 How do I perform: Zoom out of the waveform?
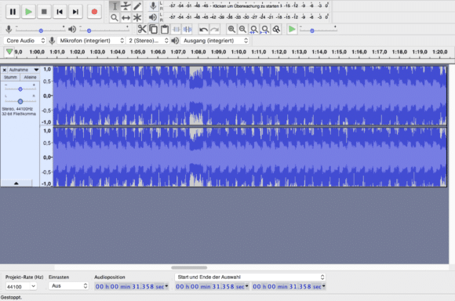pos(242,29)
